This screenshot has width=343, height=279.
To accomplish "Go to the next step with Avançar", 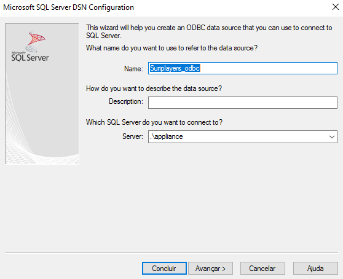I will pyautogui.click(x=210, y=269).
